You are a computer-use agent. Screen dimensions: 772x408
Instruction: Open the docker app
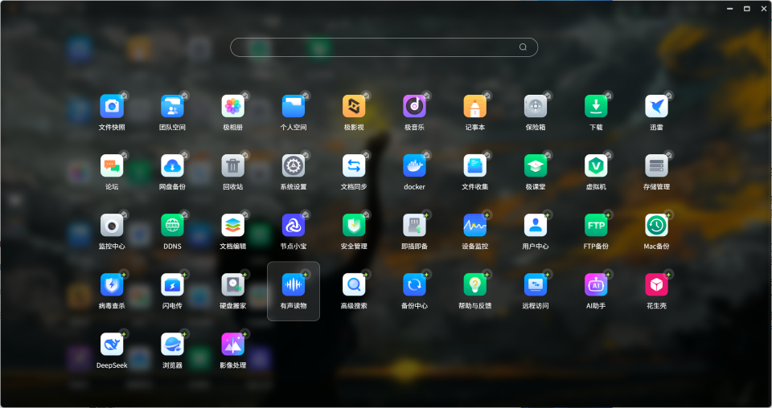pos(414,166)
